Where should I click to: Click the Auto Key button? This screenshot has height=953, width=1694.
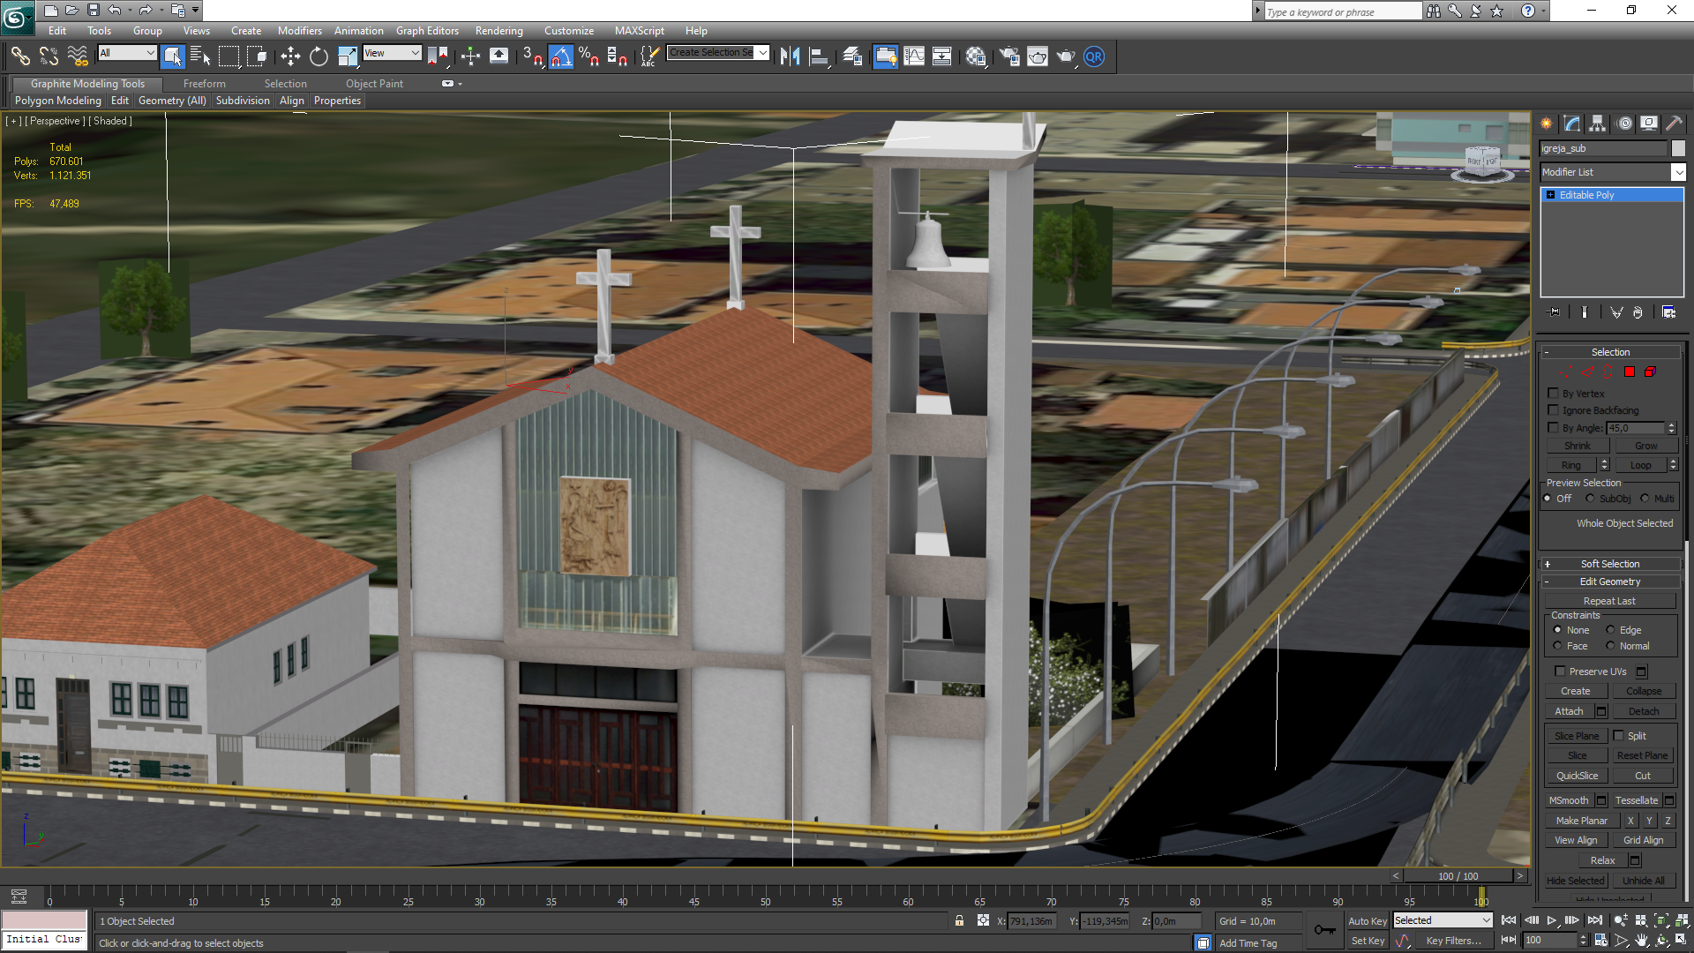pos(1367,920)
